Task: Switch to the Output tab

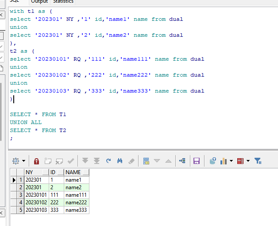Action: 39,2
